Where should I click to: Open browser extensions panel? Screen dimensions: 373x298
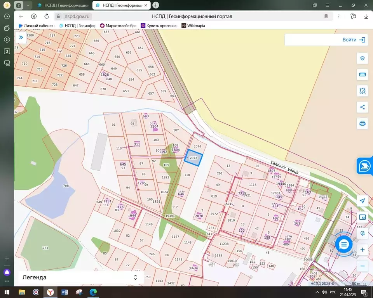(353, 16)
